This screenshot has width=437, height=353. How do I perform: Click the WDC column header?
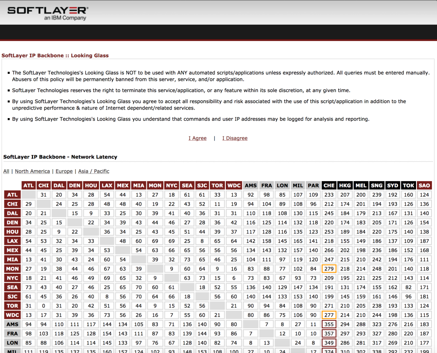click(234, 185)
